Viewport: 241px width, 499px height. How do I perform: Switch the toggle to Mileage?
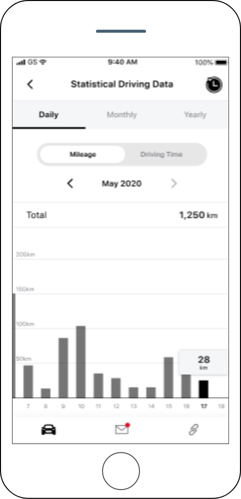(x=83, y=154)
